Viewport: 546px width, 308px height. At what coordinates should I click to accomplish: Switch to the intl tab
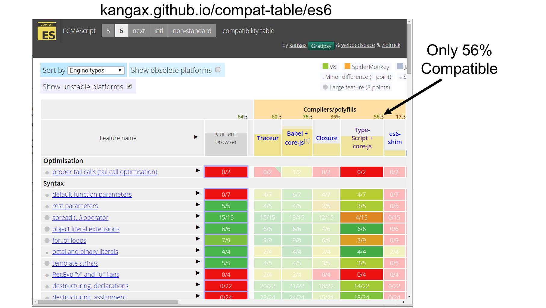pos(159,30)
